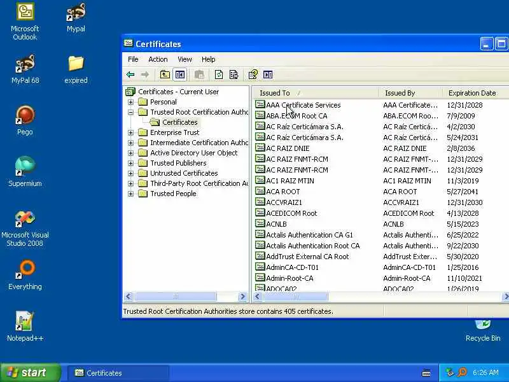Select Admin-Root-CA certificate icon
This screenshot has height=382, width=509.
[260, 278]
